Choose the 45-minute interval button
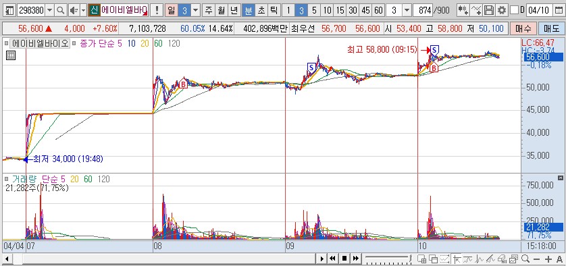566x266 pixels. click(365, 10)
